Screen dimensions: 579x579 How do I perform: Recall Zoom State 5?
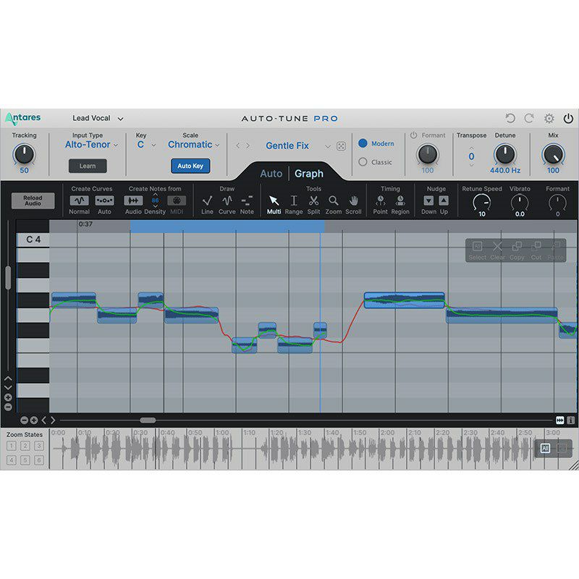[25, 460]
